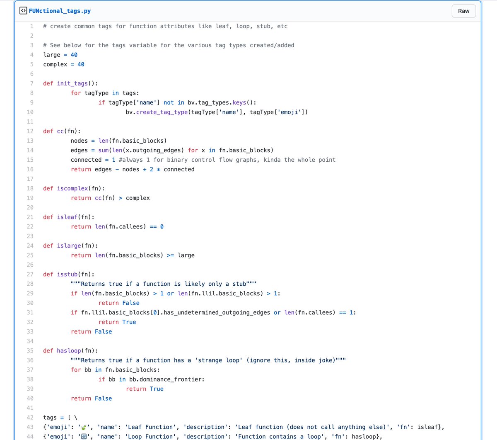Click the 'def cc(fn):' definition
497x440 pixels.
(x=62, y=131)
